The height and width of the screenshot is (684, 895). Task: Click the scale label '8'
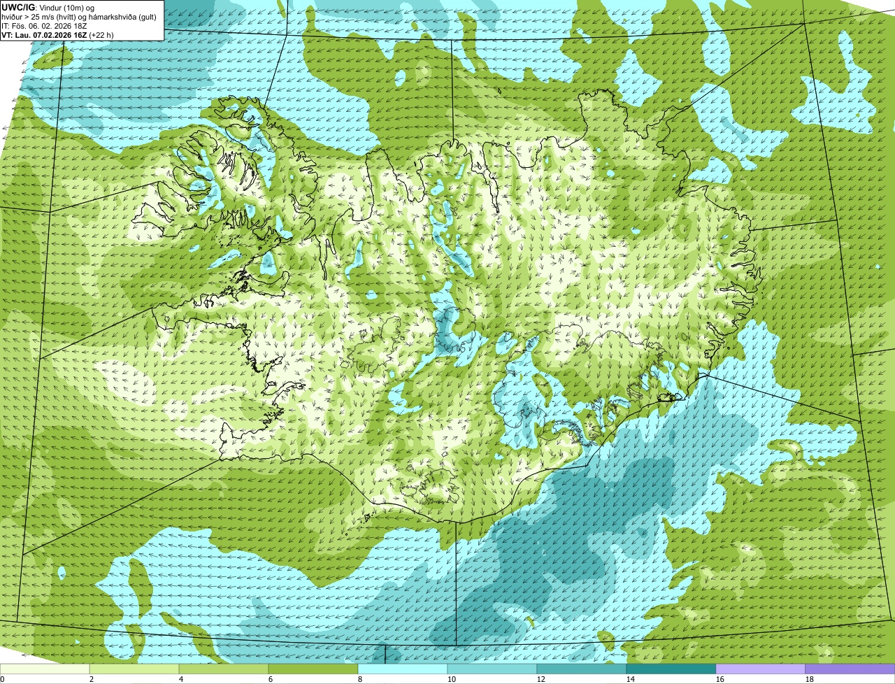(360, 679)
